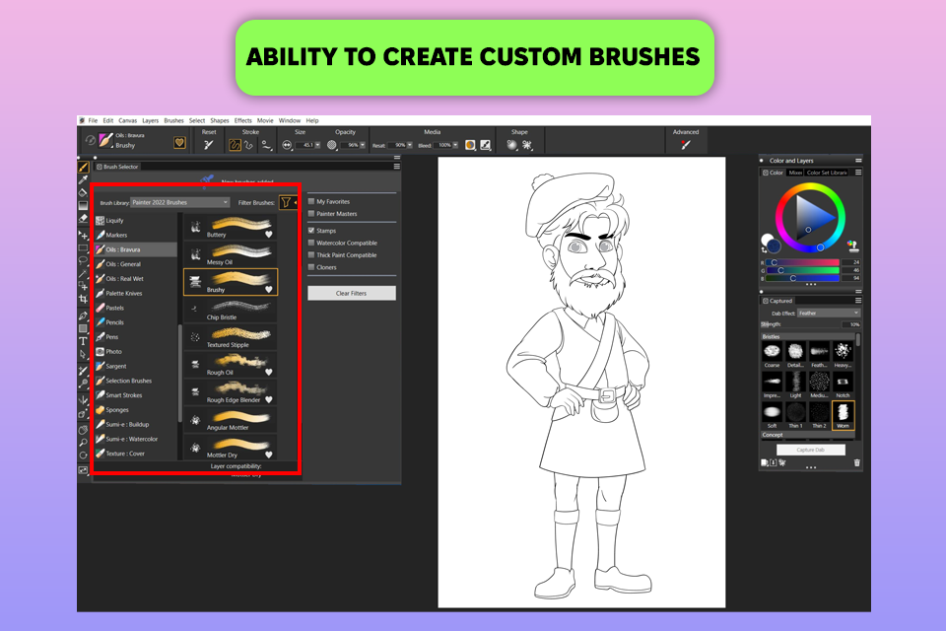Viewport: 946px width, 631px height.
Task: Enable the Cloners filter checkbox
Action: tap(311, 267)
